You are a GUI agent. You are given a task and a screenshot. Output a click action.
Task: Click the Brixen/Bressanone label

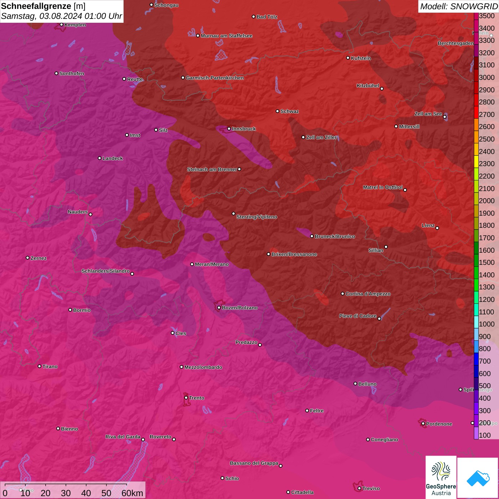pyautogui.click(x=294, y=254)
